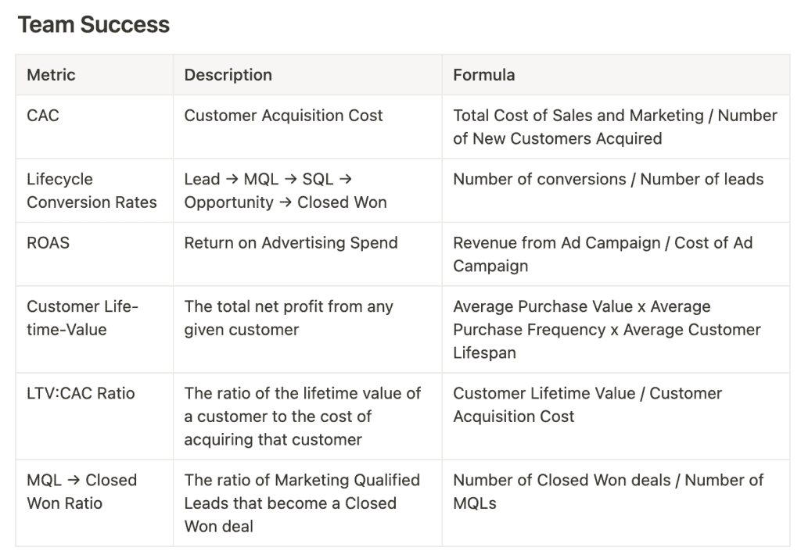Click the Customer Lifetime Value formula cell
Image resolution: width=801 pixels, height=558 pixels.
click(x=616, y=416)
